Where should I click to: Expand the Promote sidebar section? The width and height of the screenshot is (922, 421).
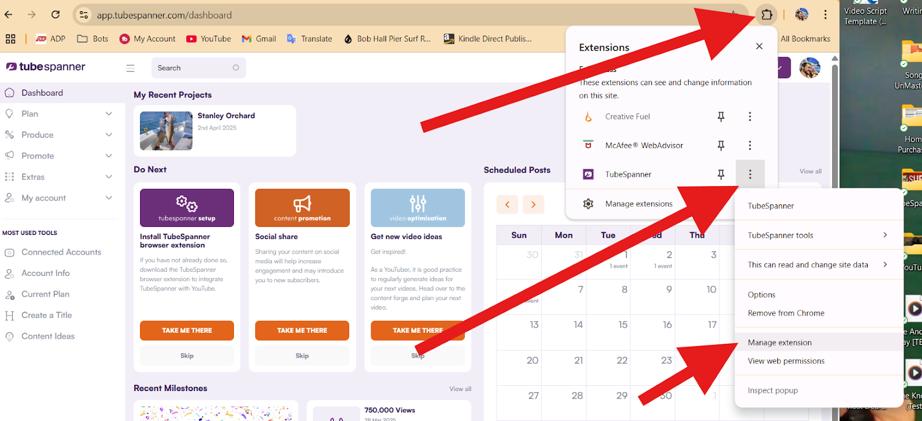[x=58, y=156]
